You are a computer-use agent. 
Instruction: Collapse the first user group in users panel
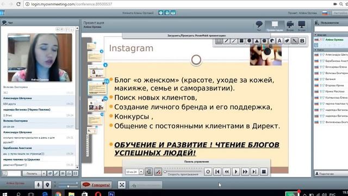coord(315,35)
